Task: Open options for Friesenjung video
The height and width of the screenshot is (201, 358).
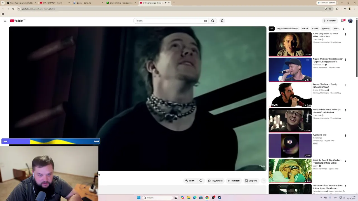Action: 345,161
